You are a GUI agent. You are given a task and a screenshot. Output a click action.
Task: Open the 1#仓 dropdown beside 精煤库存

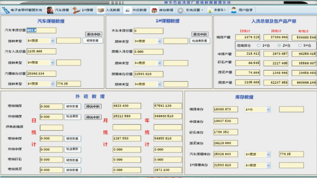click(x=268, y=110)
